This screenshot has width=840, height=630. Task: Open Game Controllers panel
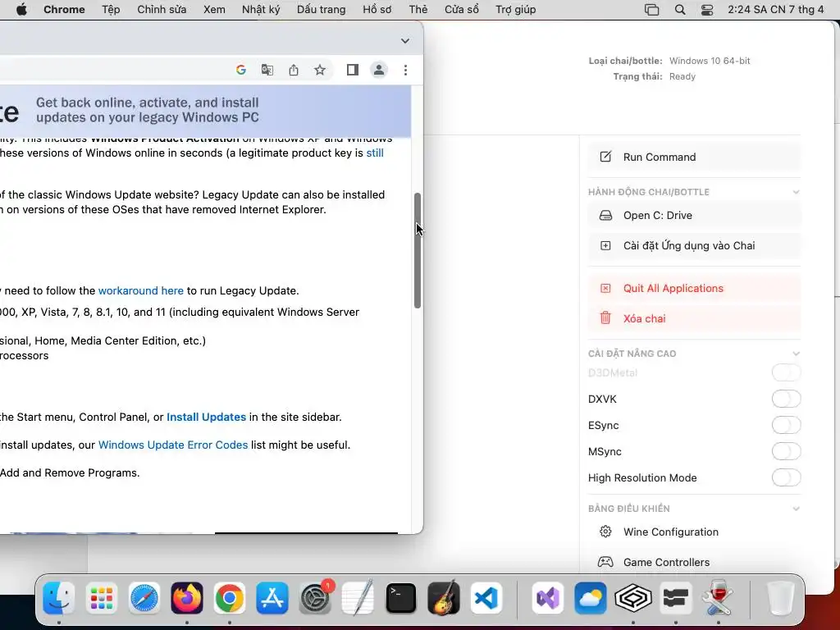(x=694, y=562)
